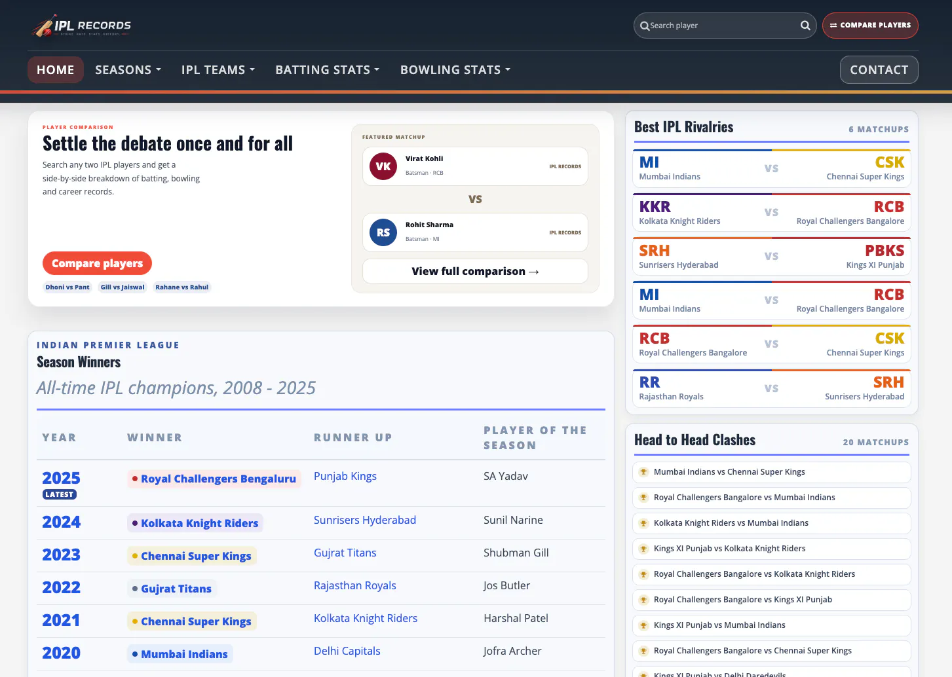The width and height of the screenshot is (952, 677).
Task: Open the SRH vs PBKS rivalry card
Action: [x=772, y=256]
